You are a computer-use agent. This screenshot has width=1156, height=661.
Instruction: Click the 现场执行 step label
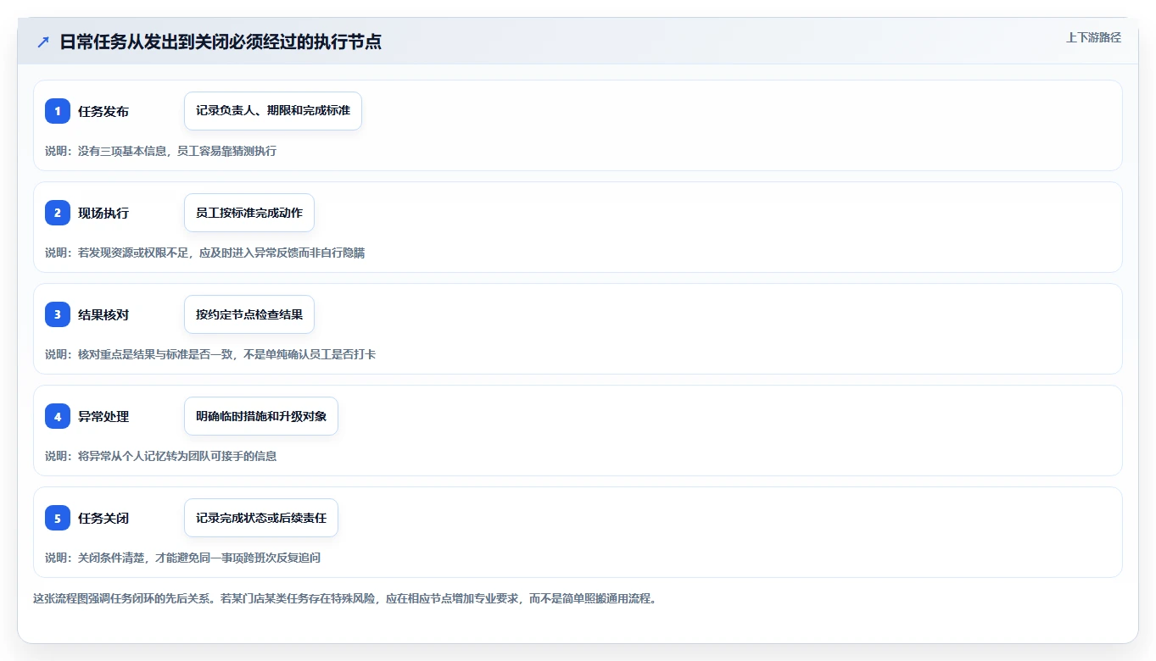[103, 213]
